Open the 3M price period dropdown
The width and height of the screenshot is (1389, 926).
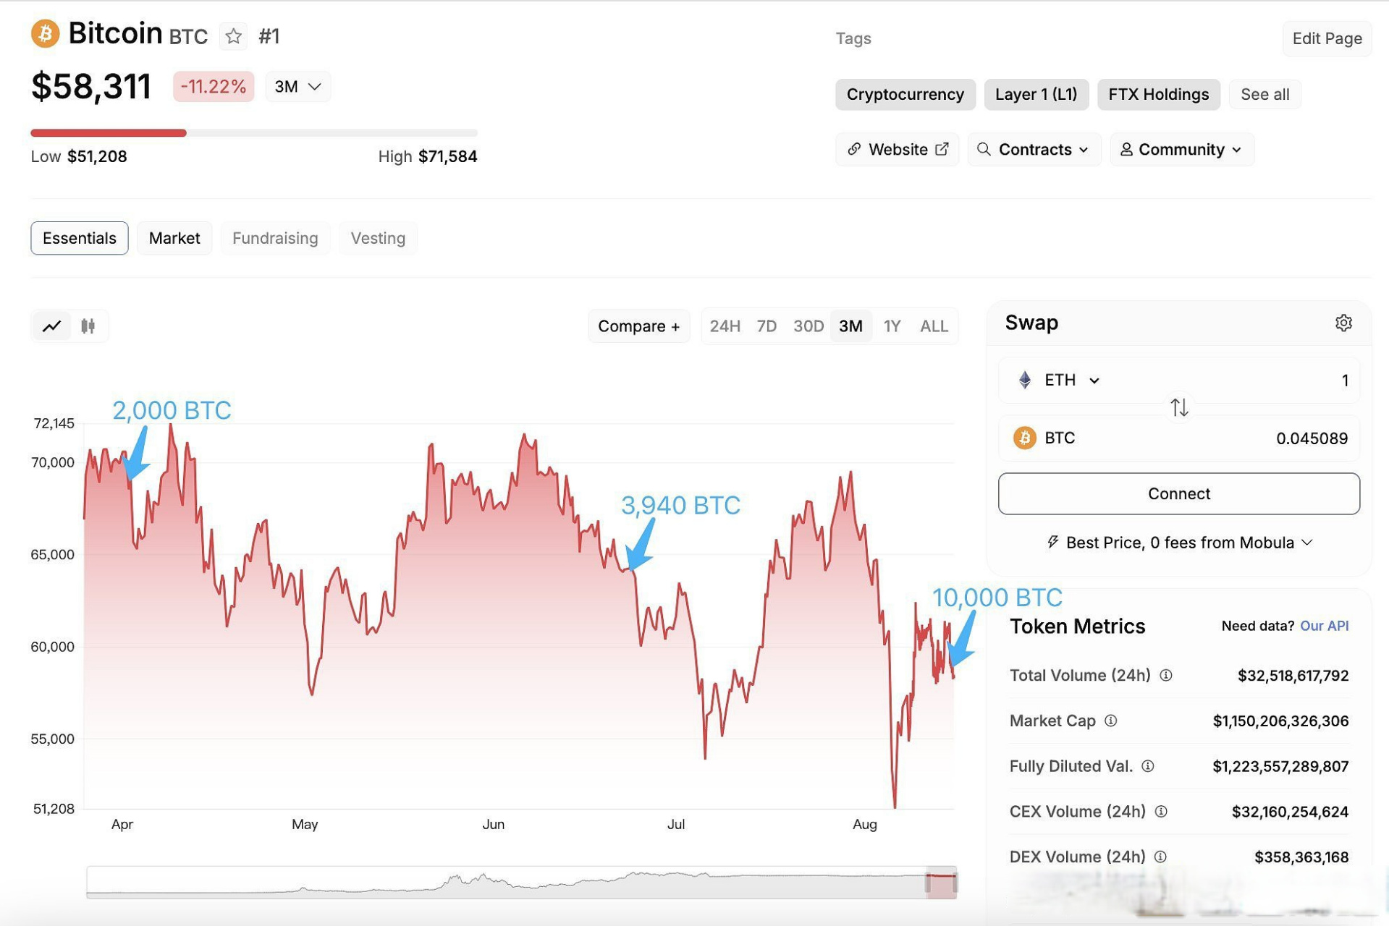[297, 87]
